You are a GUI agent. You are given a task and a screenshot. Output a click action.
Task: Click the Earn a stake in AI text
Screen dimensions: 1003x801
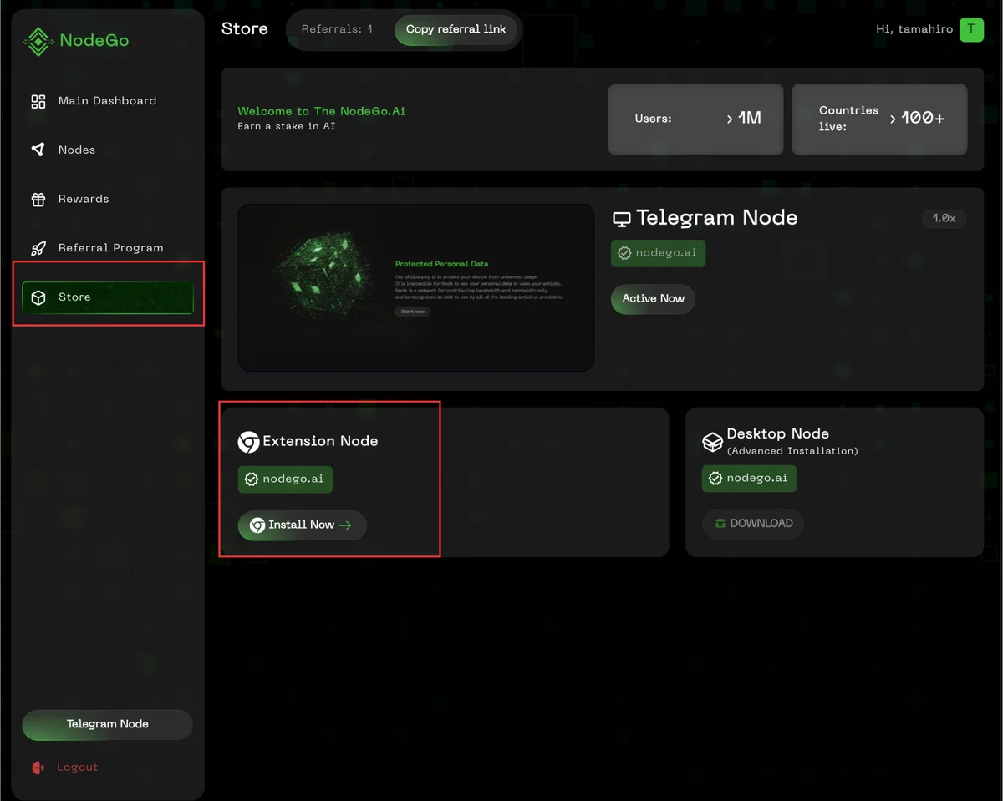(286, 126)
